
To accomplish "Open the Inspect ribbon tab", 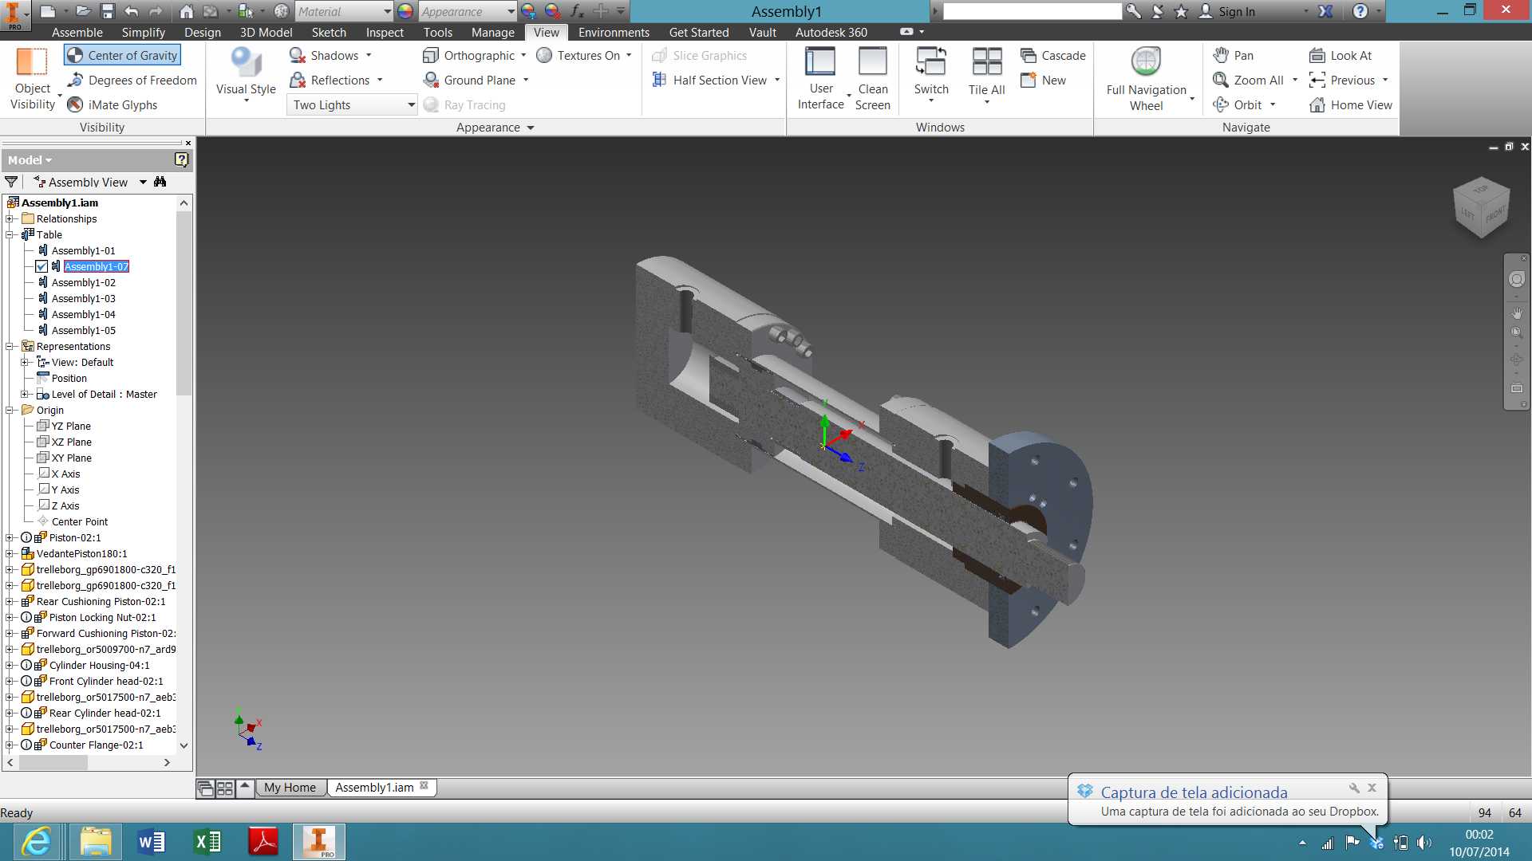I will 385,32.
